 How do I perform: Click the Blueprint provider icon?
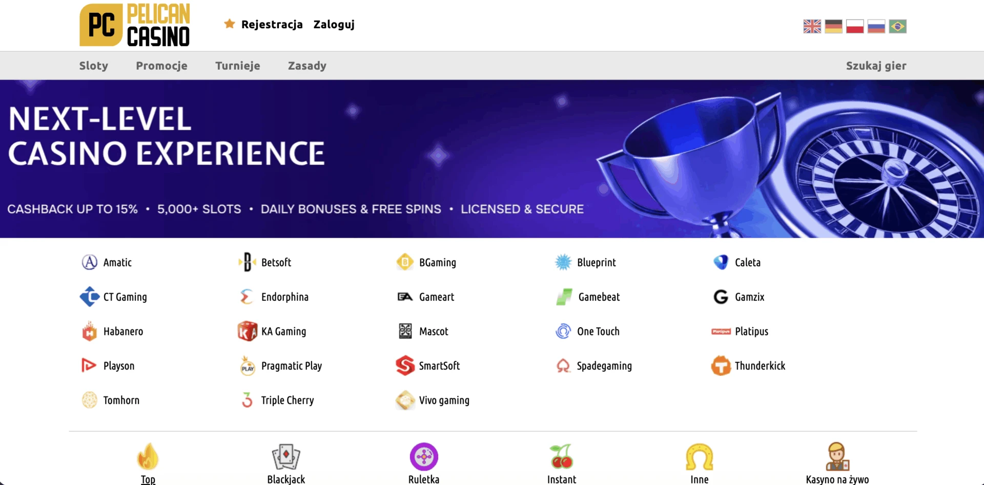pos(563,262)
